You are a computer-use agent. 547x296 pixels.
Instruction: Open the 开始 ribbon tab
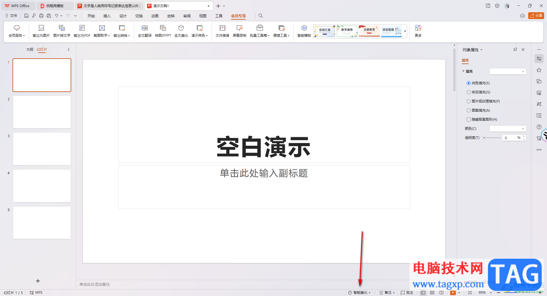point(91,16)
